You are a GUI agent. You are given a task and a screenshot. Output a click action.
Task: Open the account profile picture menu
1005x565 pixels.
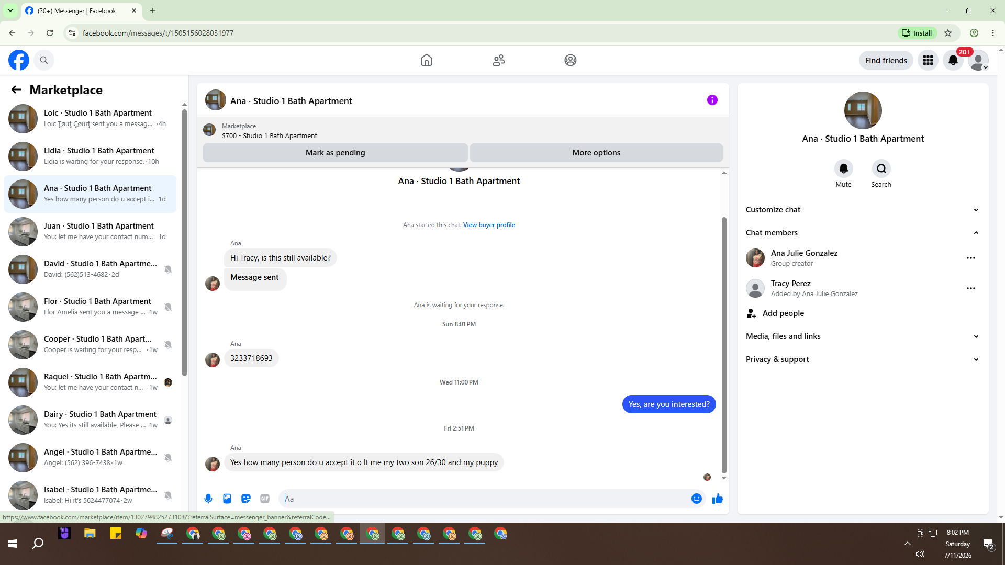pos(978,60)
